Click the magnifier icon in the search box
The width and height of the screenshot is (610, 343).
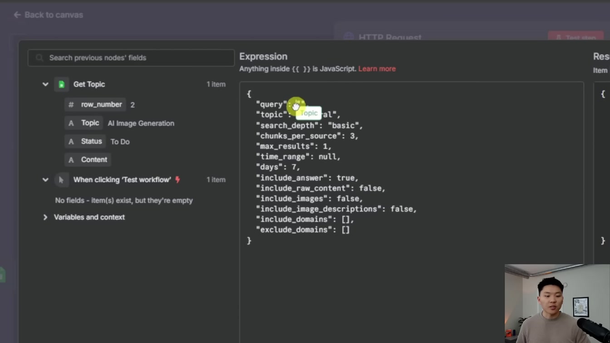[39, 58]
